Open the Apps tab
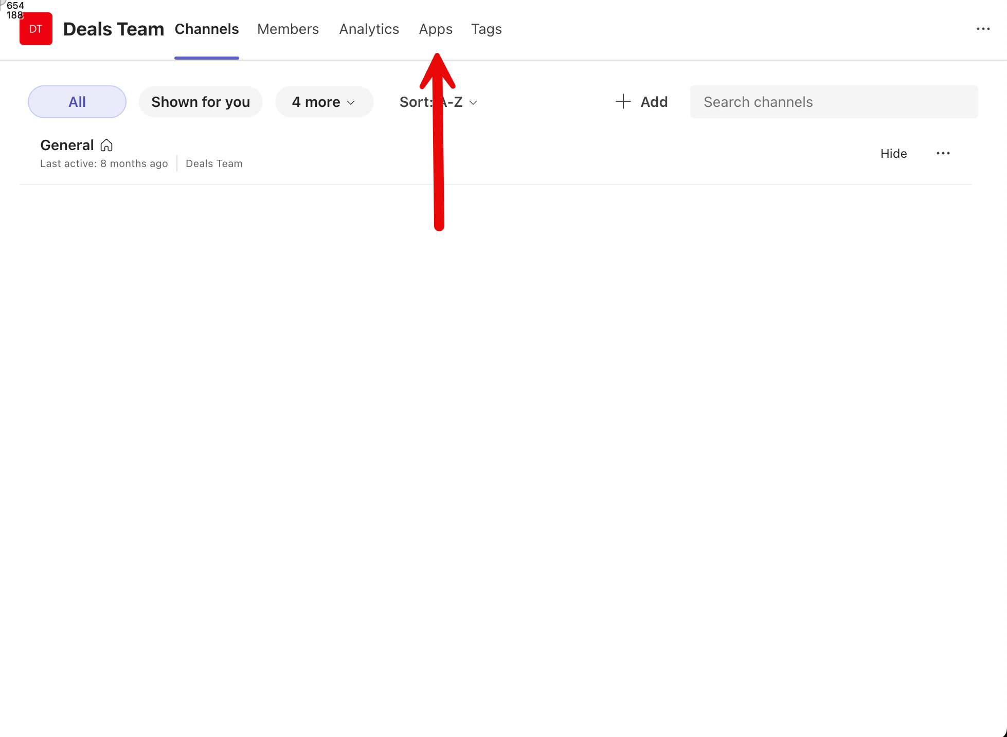 point(435,29)
